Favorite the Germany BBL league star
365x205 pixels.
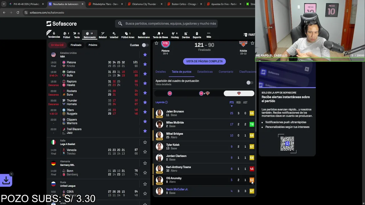pyautogui.click(x=145, y=163)
